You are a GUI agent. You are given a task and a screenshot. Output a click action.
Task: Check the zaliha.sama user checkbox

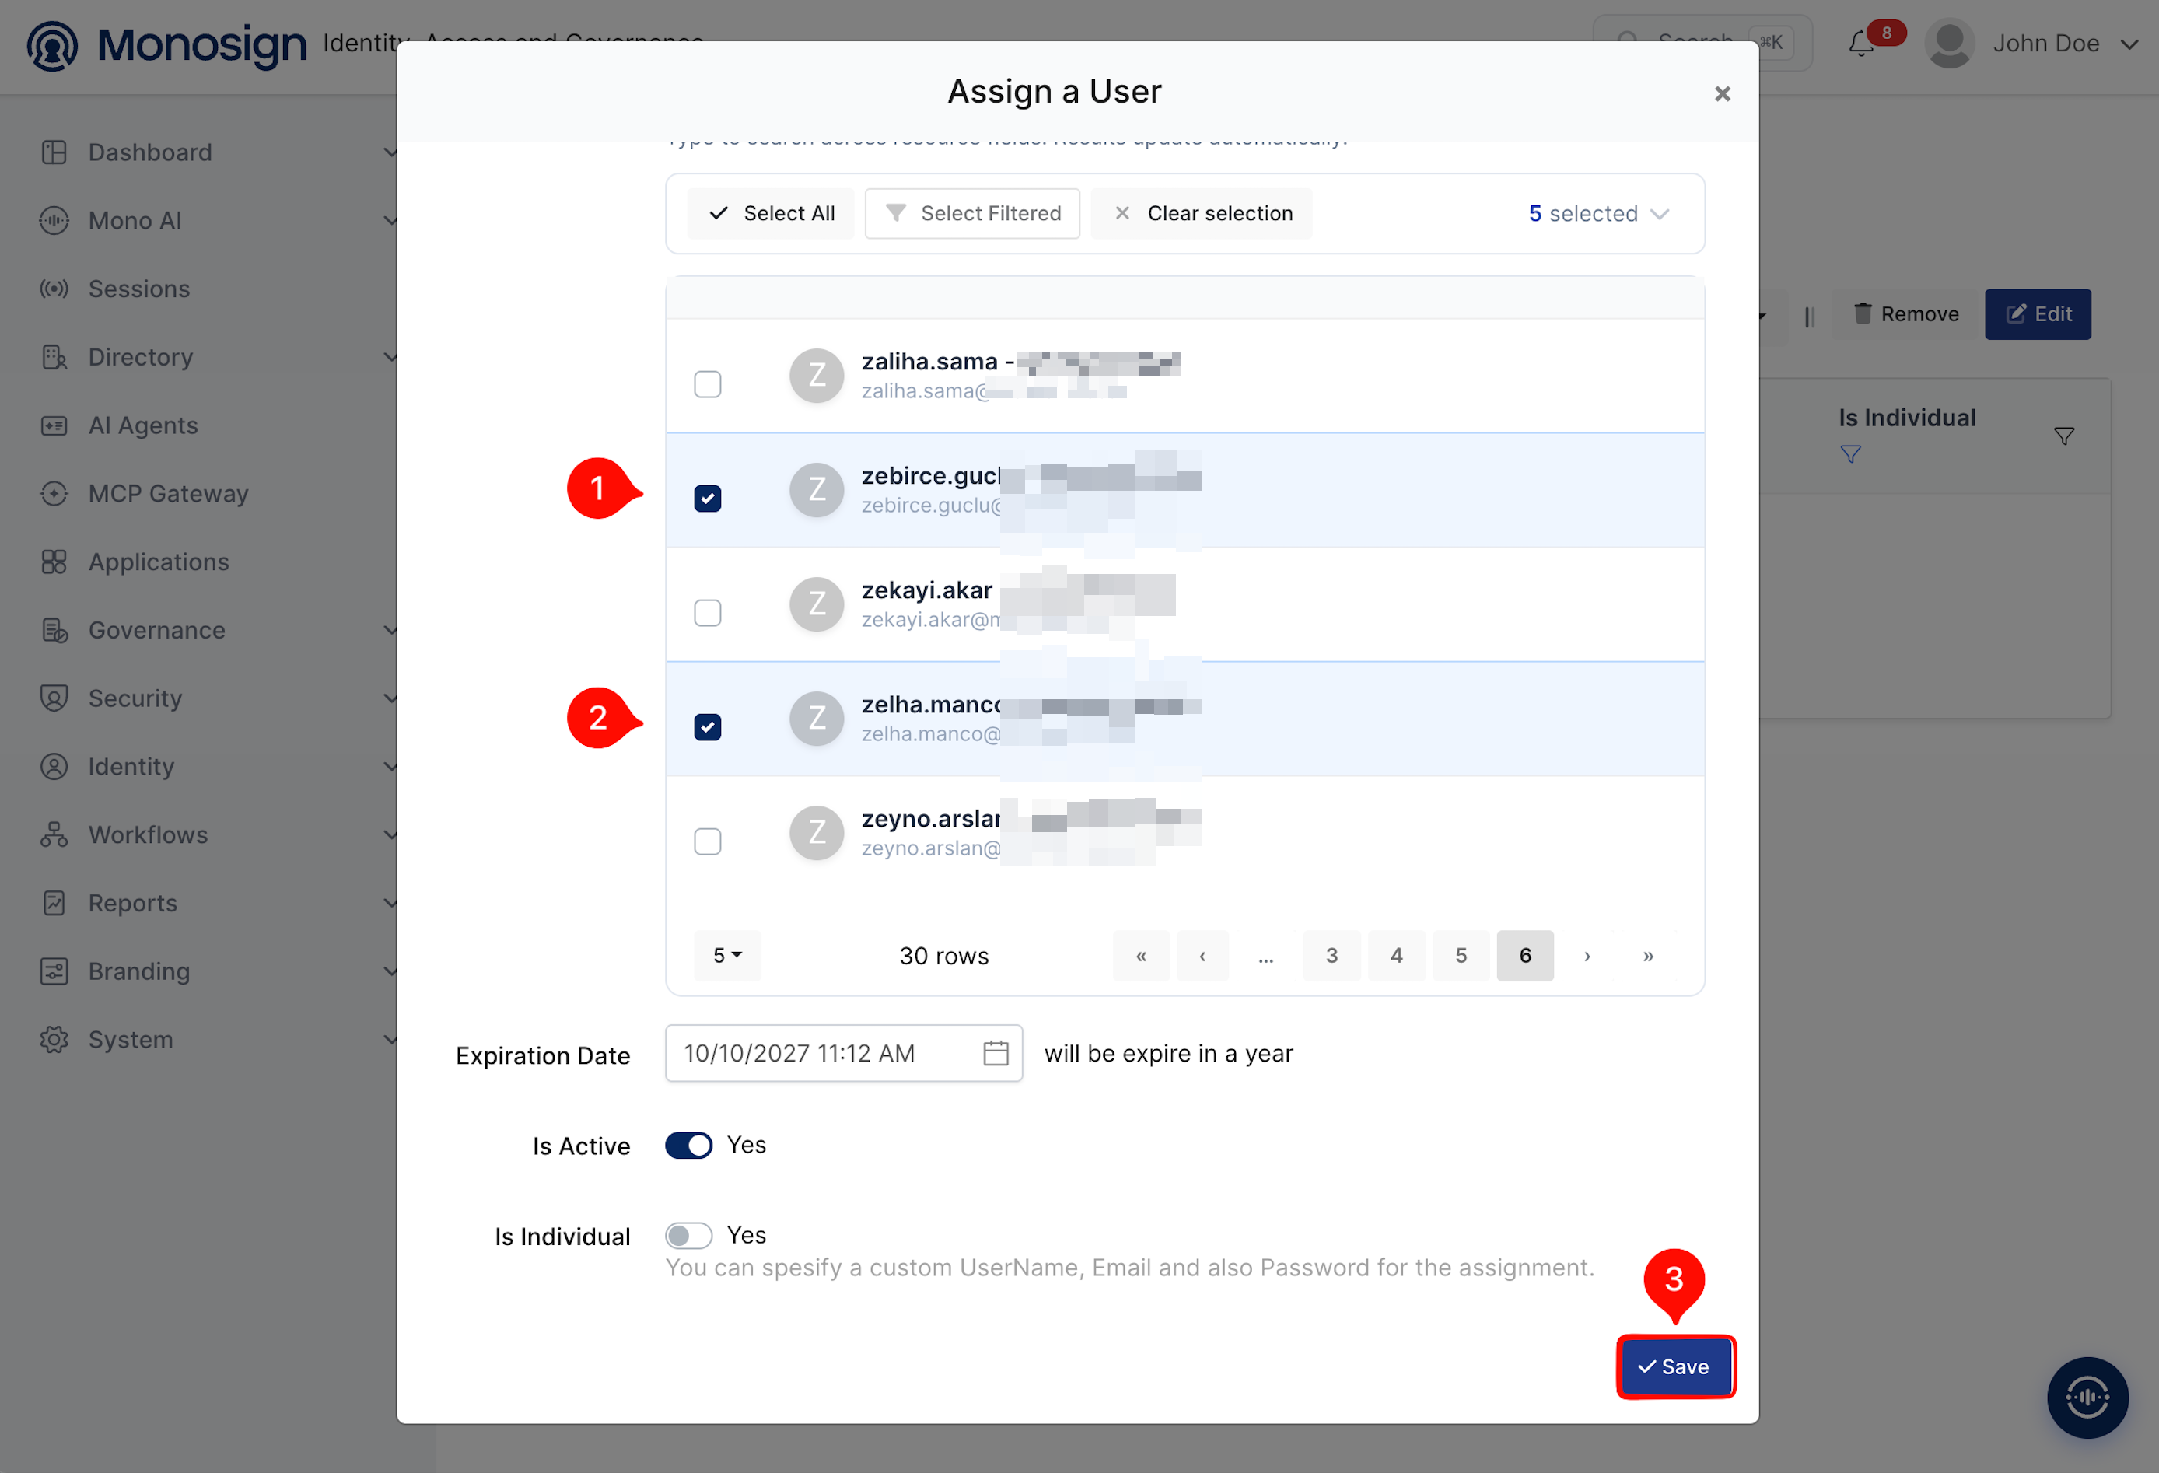tap(707, 383)
